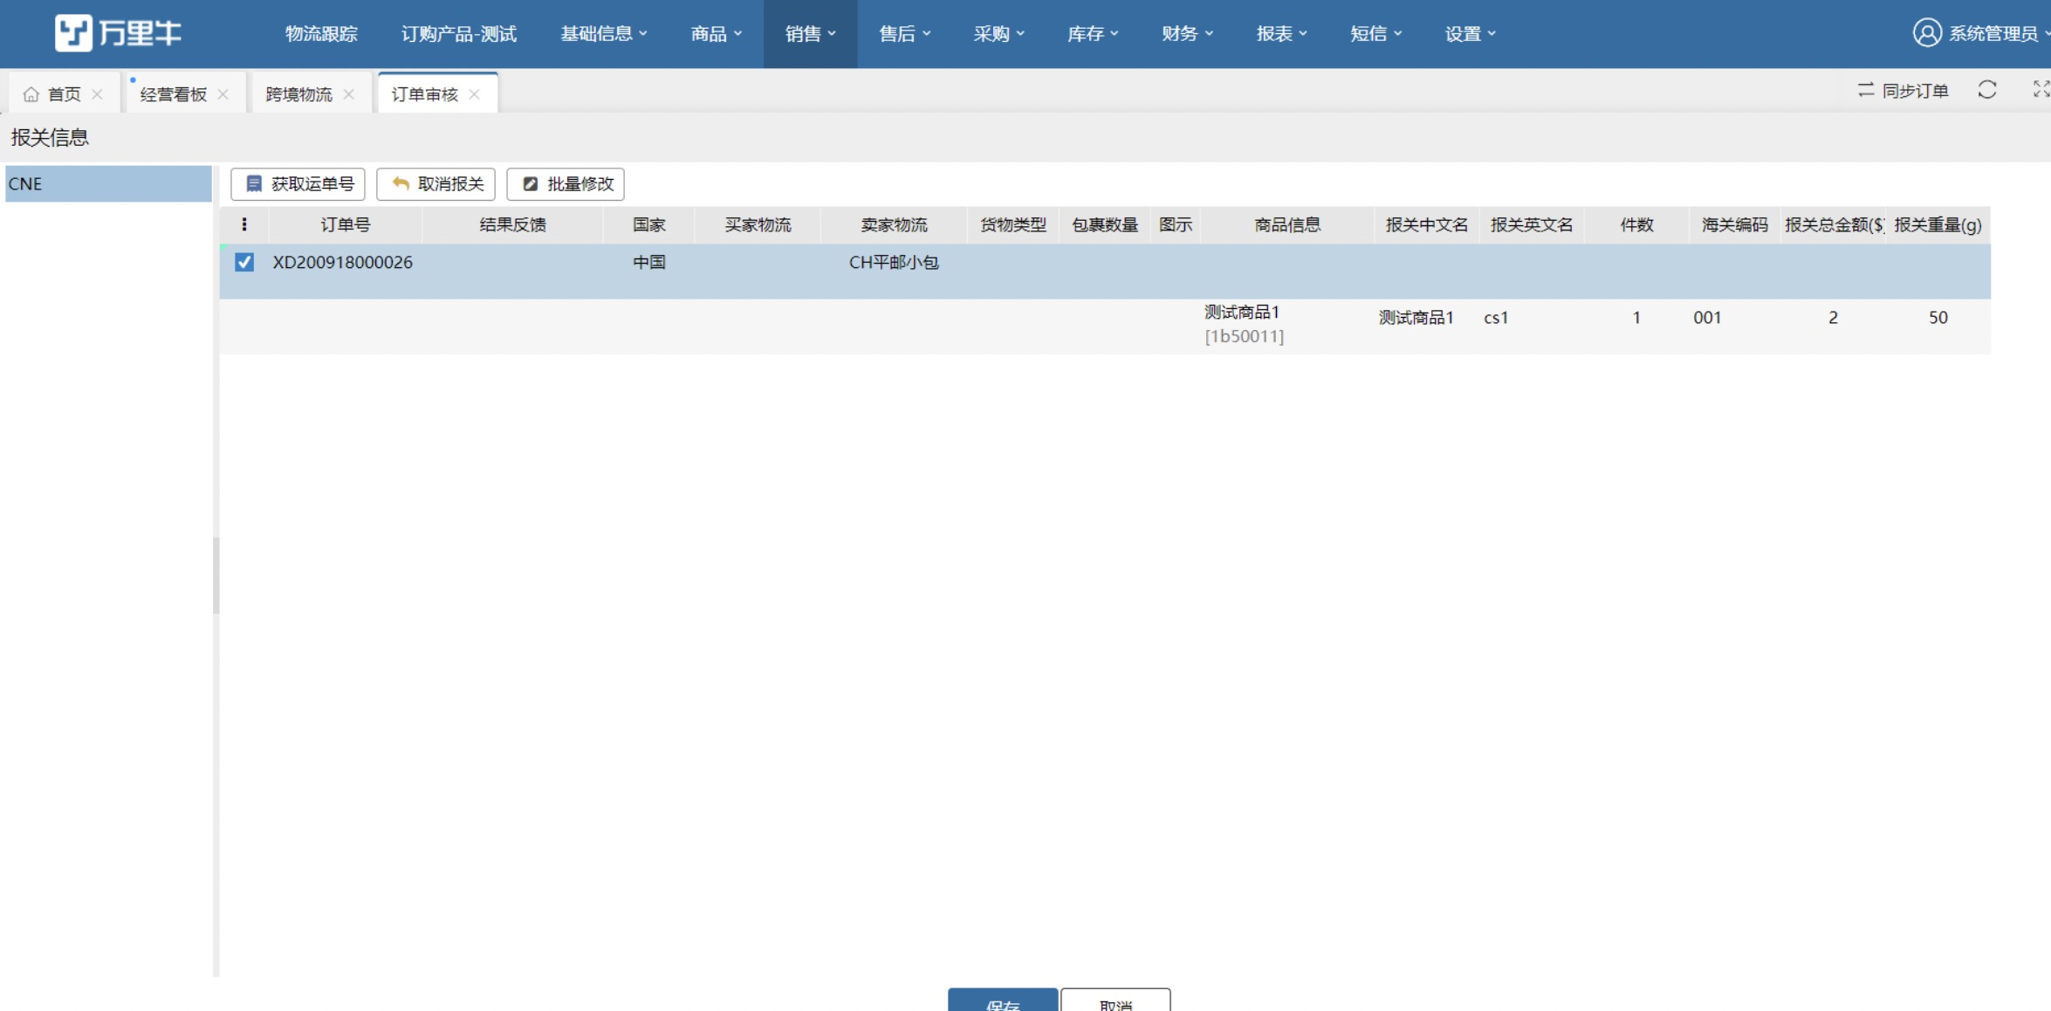This screenshot has height=1011, width=2051.
Task: Click the 同步订单 sync button
Action: pos(1904,91)
